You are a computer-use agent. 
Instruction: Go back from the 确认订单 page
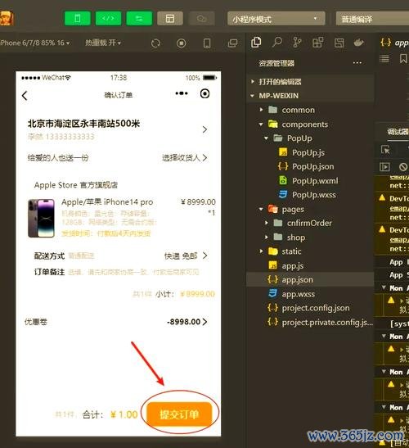pyautogui.click(x=25, y=96)
